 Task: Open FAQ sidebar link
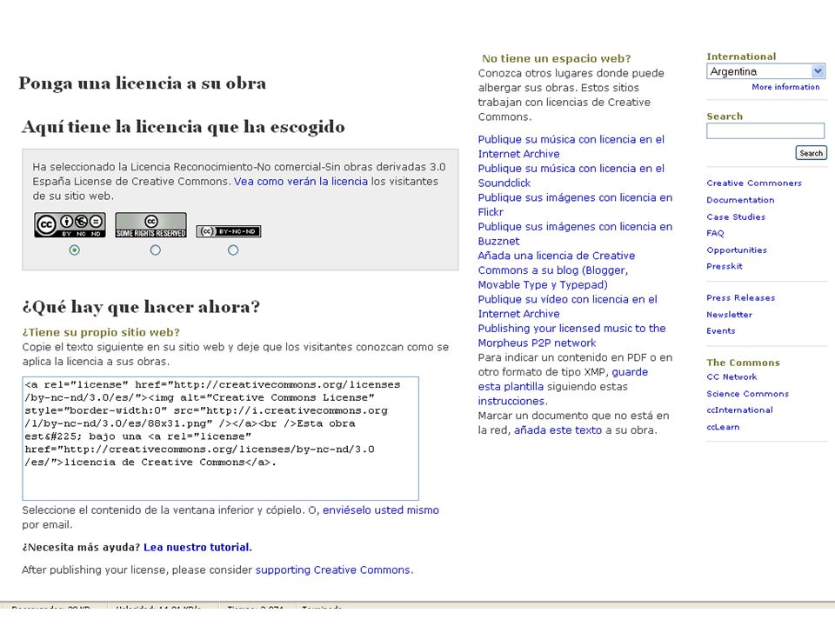point(715,233)
